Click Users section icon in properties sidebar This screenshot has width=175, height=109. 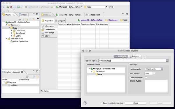click(43, 36)
